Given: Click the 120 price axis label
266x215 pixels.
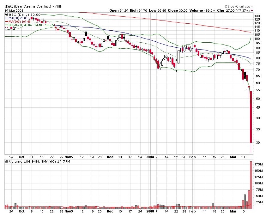Looking at the screenshot, I should pyautogui.click(x=257, y=23).
